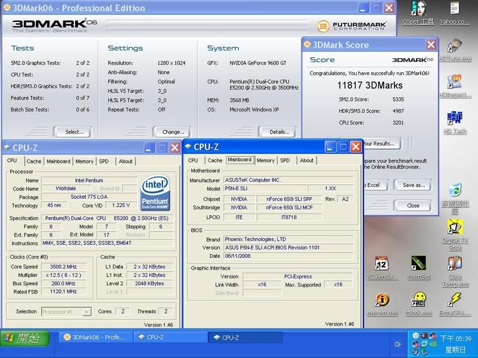This screenshot has width=478, height=358.
Task: Open Memory tab in right CPU-Z
Action: tap(265, 161)
